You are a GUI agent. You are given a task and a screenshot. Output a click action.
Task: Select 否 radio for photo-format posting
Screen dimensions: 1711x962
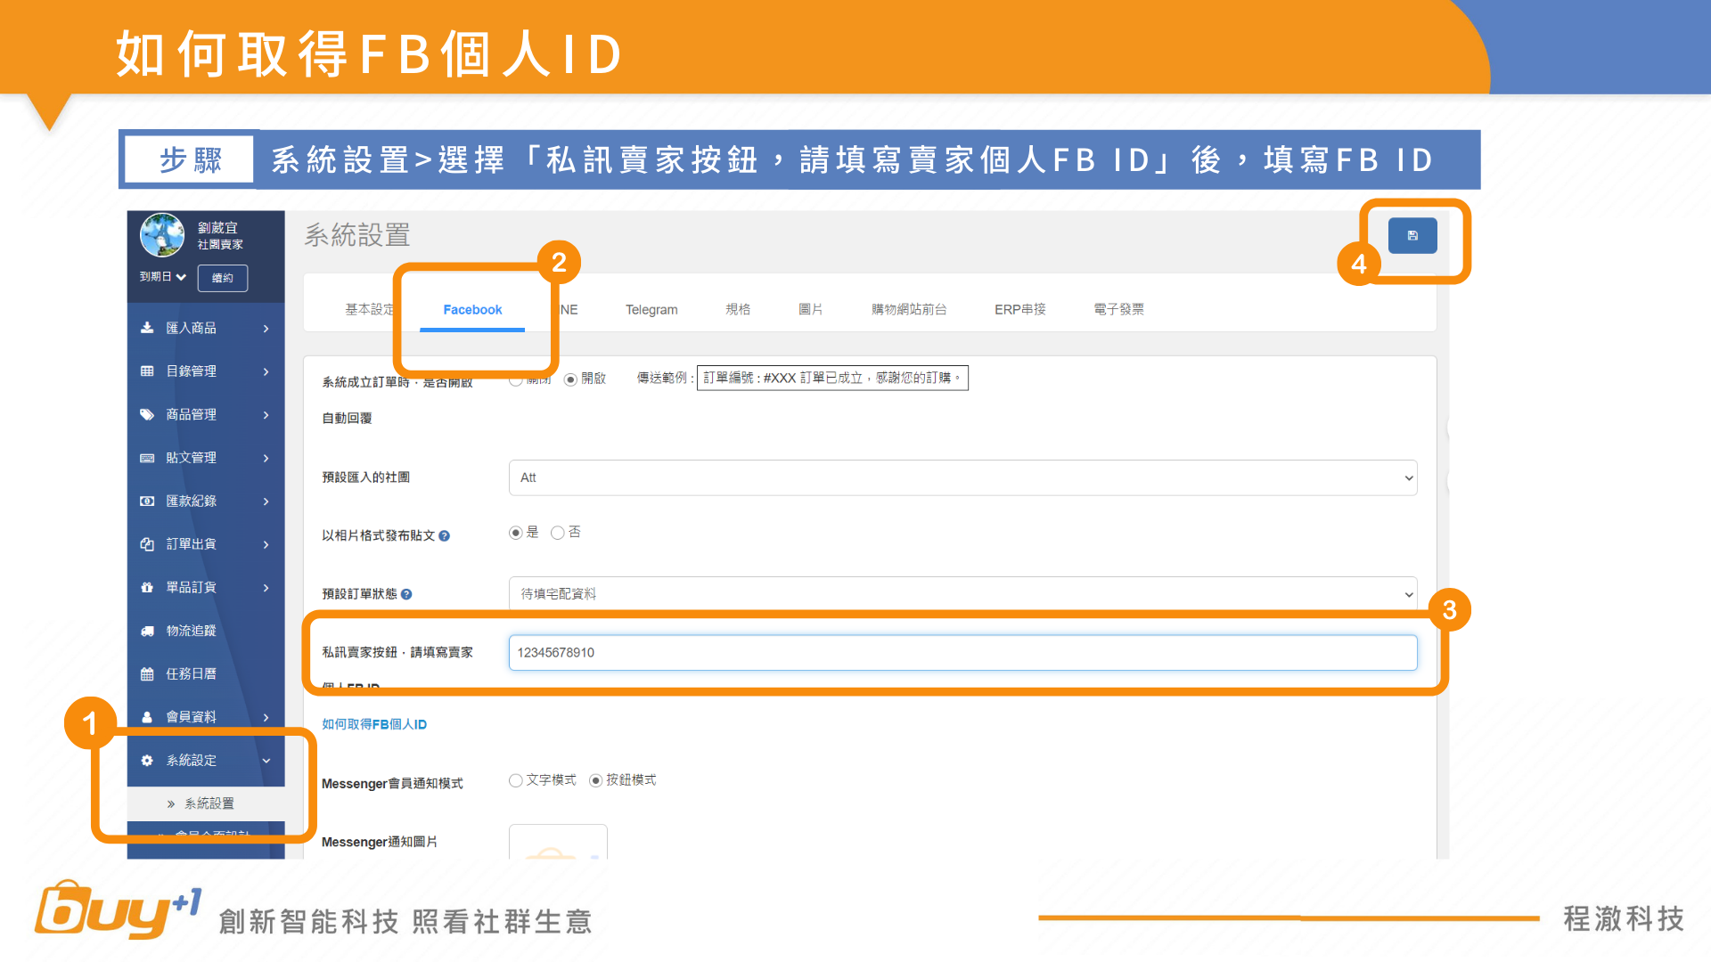click(558, 533)
